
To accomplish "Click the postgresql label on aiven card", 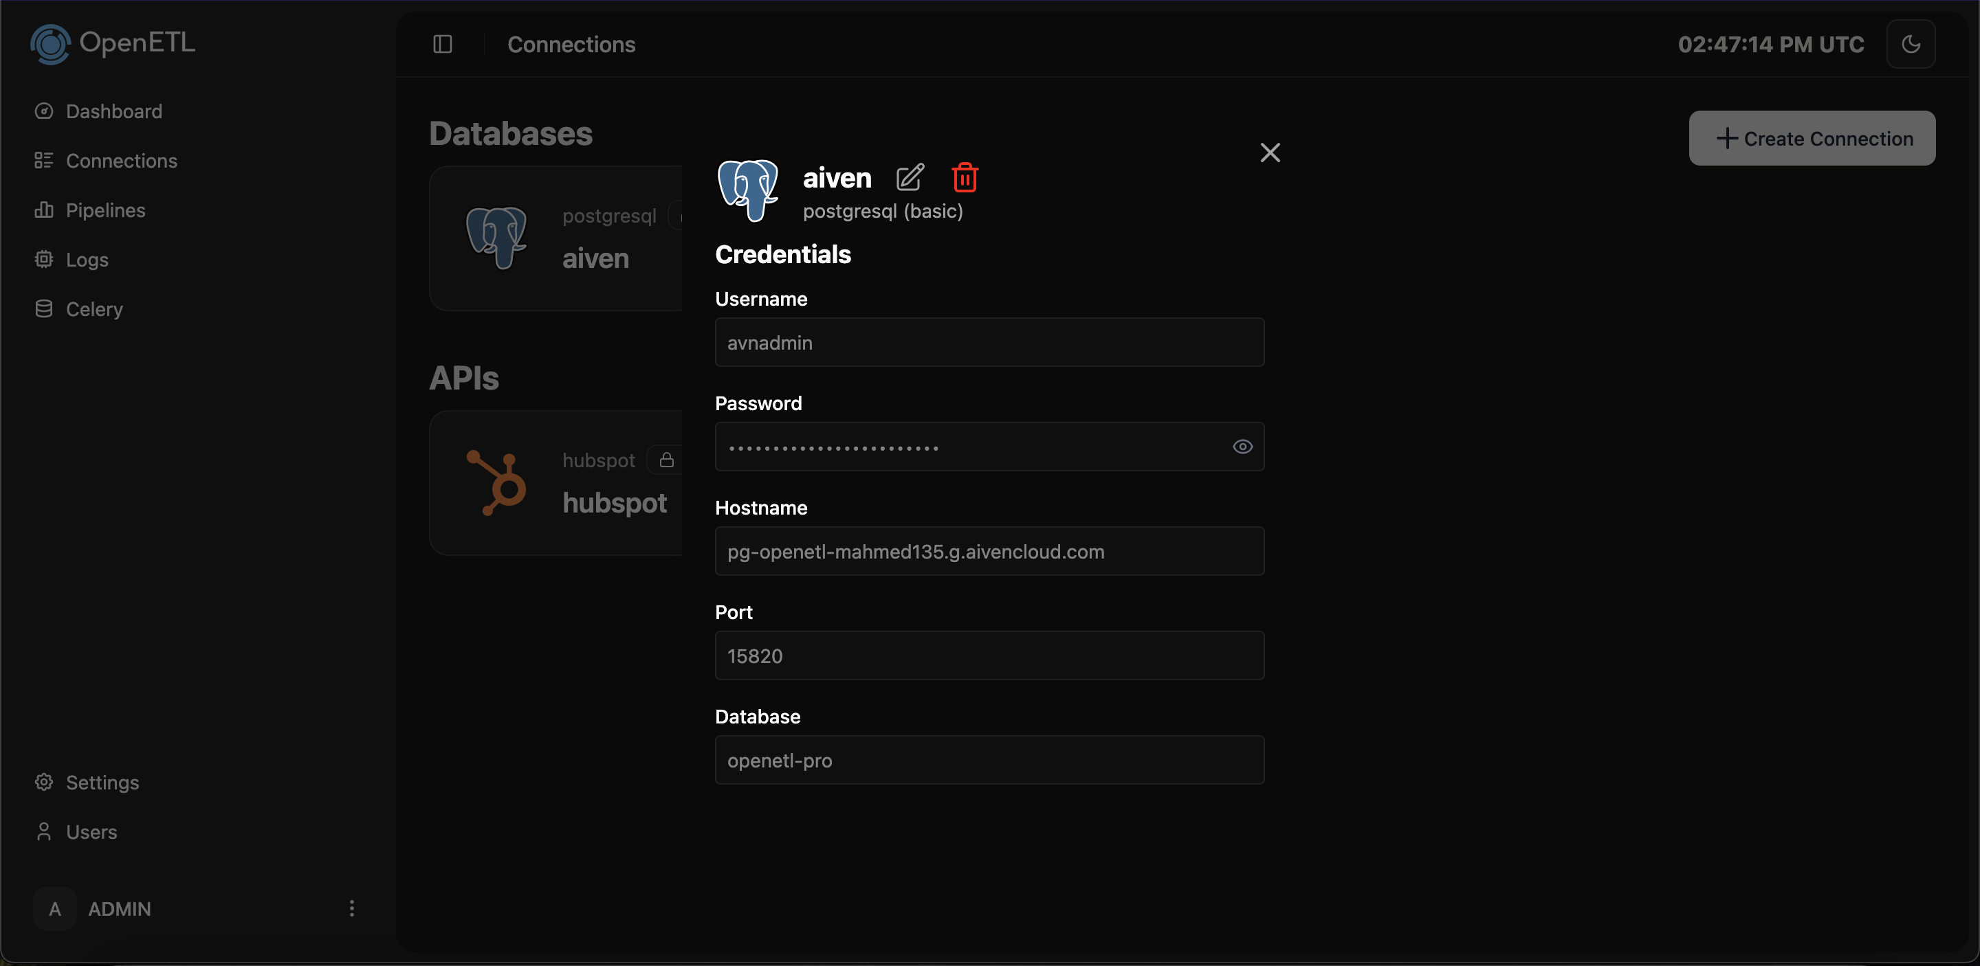I will pos(608,216).
